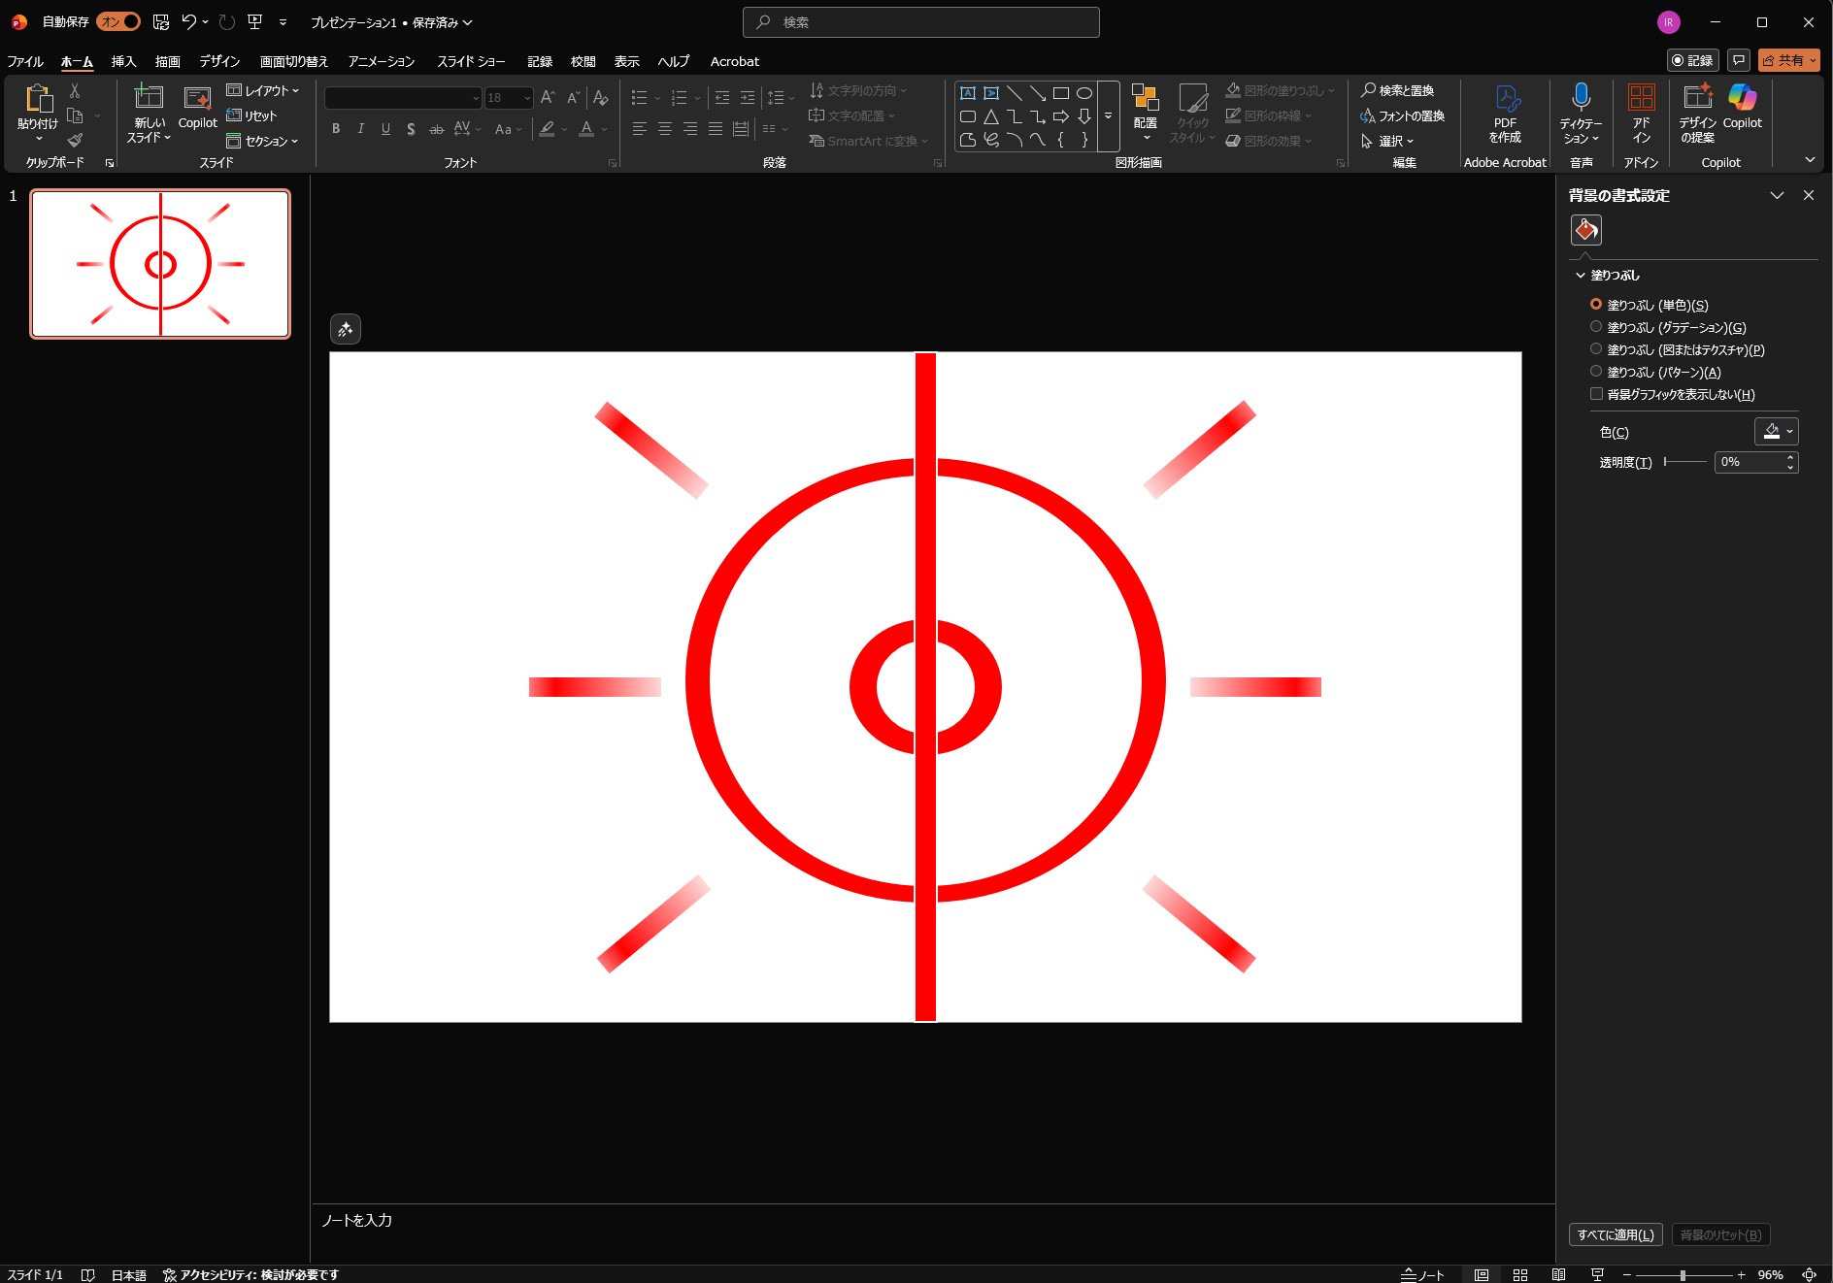The height and width of the screenshot is (1283, 1833).
Task: Click the Designer ideas icon above the slide
Action: (x=346, y=329)
